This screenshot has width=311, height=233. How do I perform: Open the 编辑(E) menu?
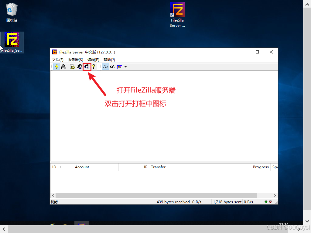[93, 60]
